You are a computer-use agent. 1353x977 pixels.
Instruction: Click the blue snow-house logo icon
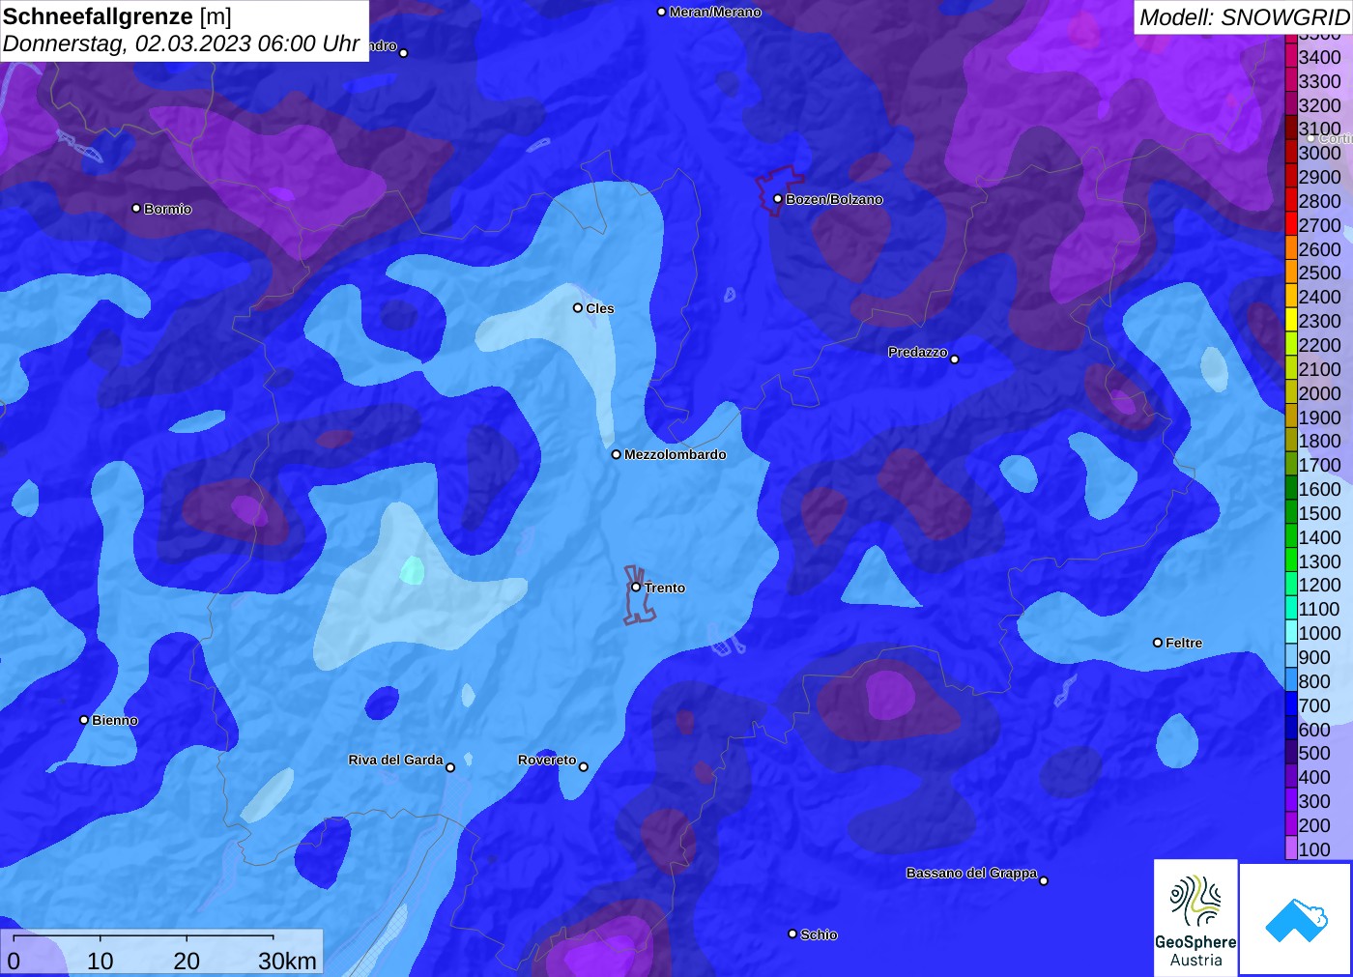tap(1296, 920)
